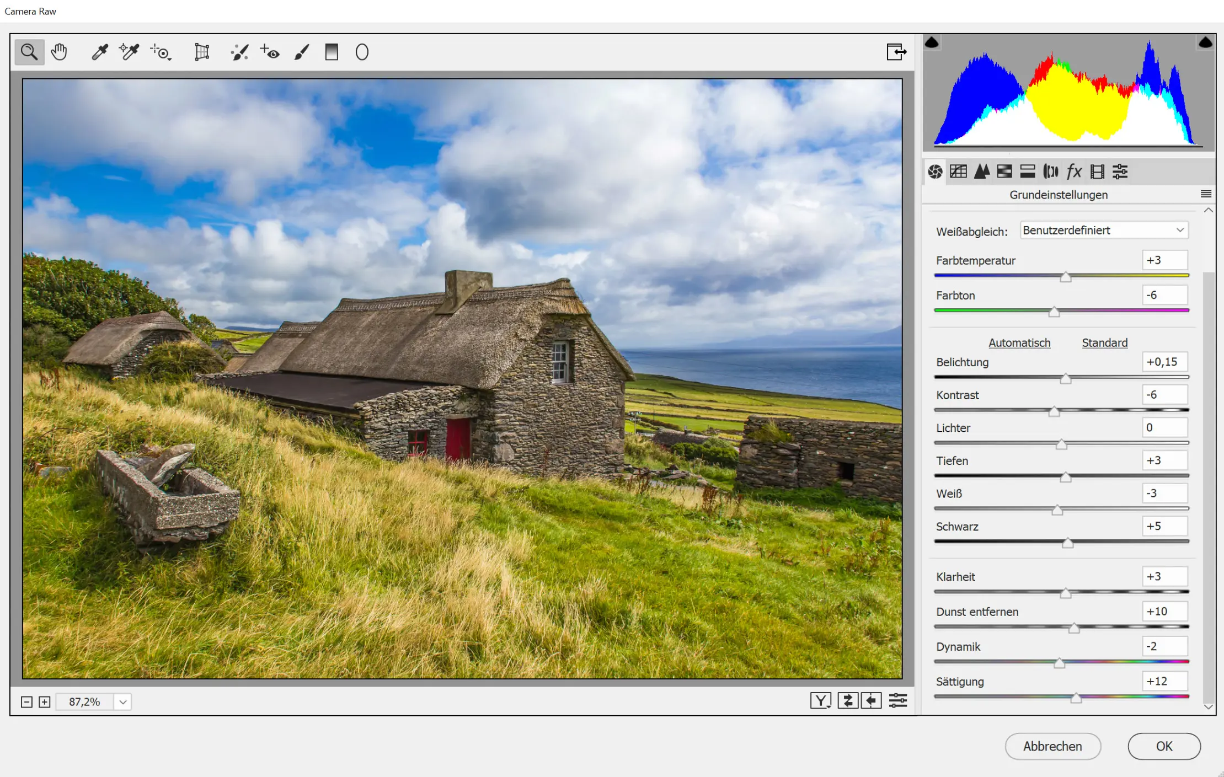Toggle before/after preview view (Y icon)
1224x777 pixels.
(820, 701)
